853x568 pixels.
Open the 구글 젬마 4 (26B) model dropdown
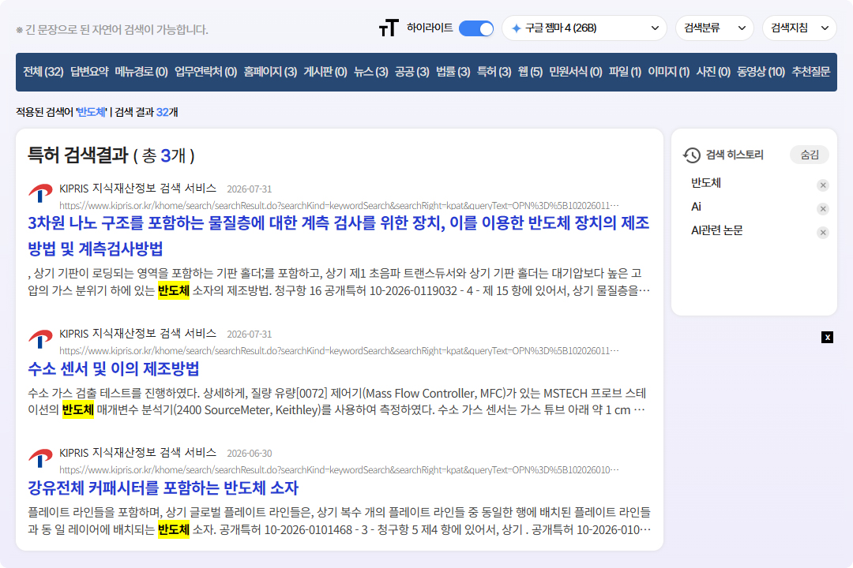coord(584,28)
